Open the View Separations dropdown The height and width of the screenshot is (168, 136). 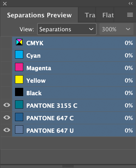(x=67, y=29)
